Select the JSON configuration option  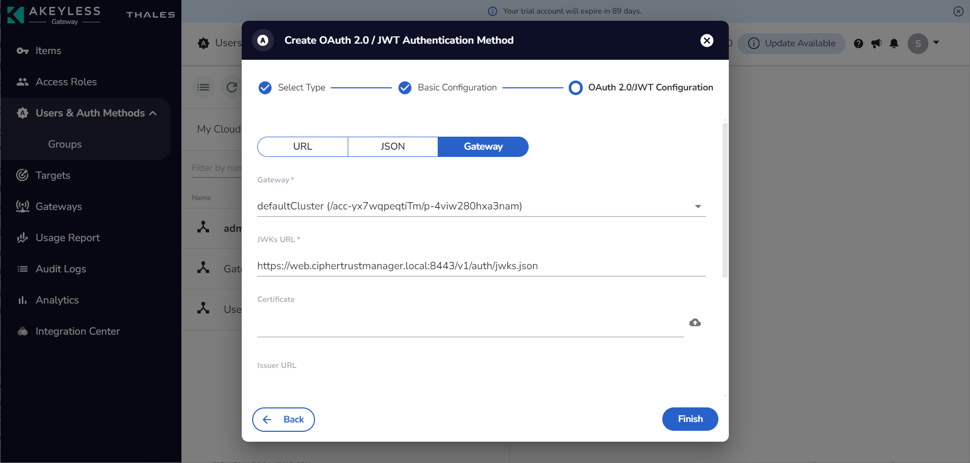(392, 147)
